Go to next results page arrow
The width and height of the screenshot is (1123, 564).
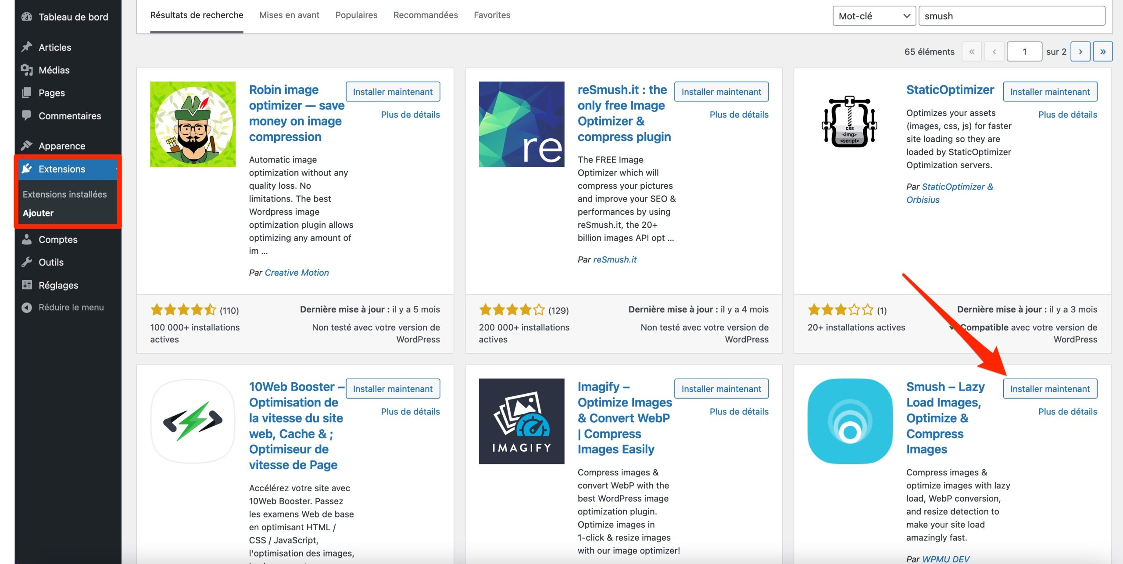pyautogui.click(x=1080, y=52)
